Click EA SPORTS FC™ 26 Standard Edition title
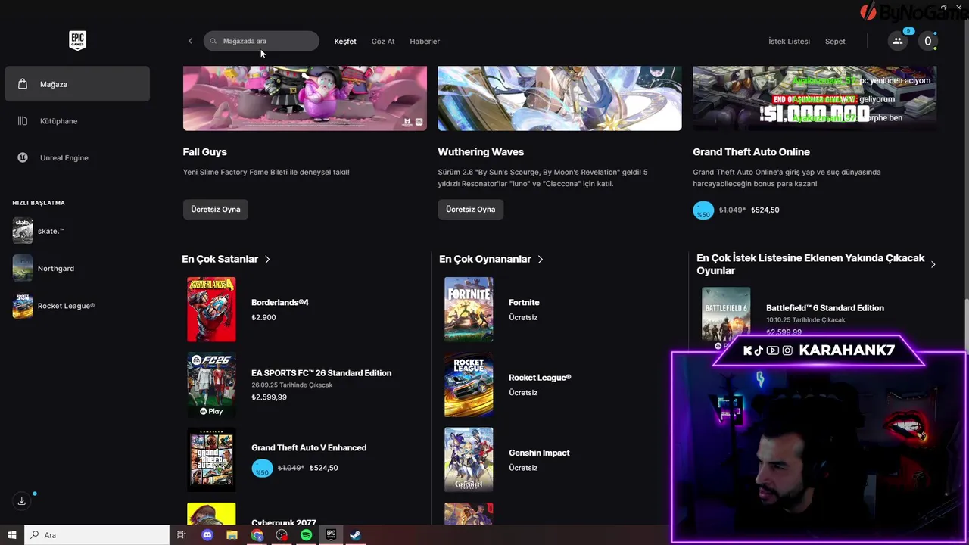This screenshot has height=545, width=969. [x=321, y=373]
